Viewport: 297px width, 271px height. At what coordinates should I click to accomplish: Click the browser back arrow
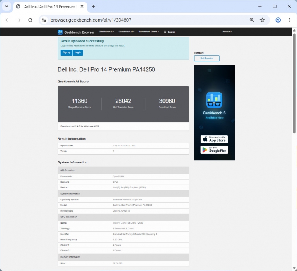[7, 20]
